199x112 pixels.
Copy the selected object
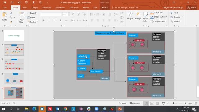pyautogui.click(x=11, y=17)
